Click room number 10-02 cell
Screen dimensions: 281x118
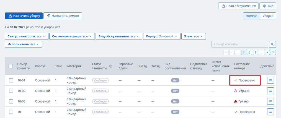(x=21, y=91)
